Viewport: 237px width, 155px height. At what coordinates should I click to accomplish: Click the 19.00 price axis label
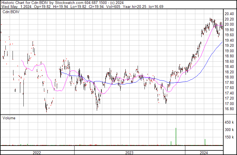click(x=229, y=51)
